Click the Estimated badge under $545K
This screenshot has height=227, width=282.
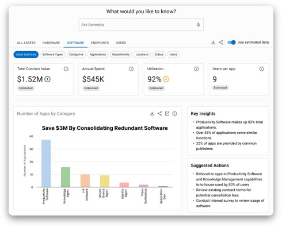point(91,88)
